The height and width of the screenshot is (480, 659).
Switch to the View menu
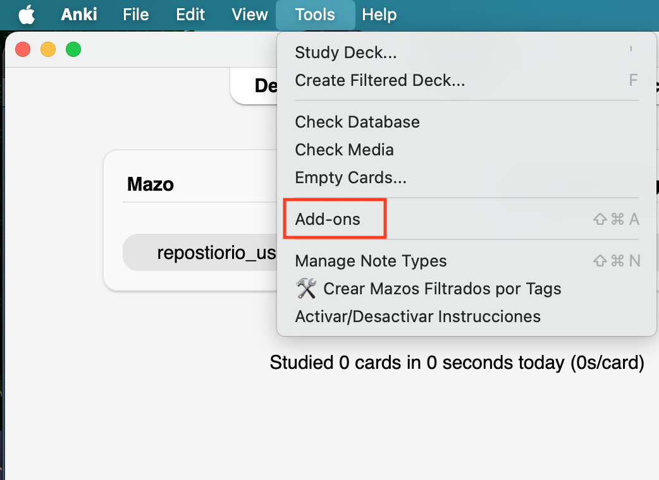pyautogui.click(x=250, y=14)
